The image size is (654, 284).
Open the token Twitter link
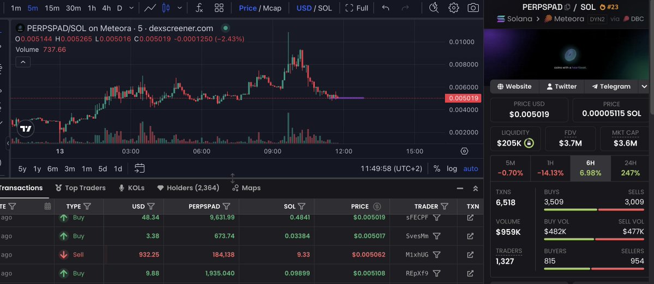(x=562, y=87)
